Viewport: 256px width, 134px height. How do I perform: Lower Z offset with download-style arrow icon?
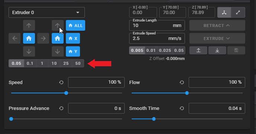217,50
